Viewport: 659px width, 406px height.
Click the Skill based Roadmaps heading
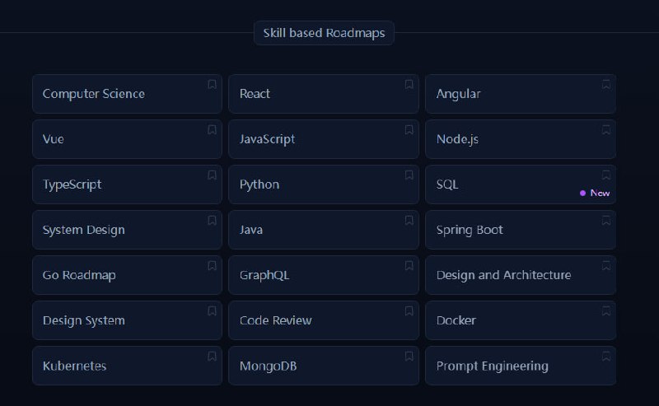pos(324,33)
